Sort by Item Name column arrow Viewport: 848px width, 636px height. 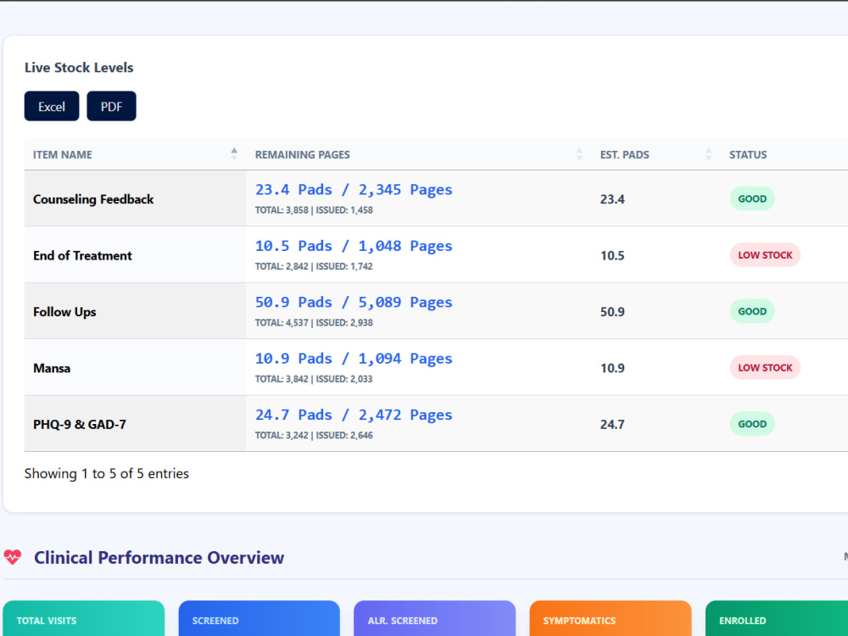click(234, 154)
